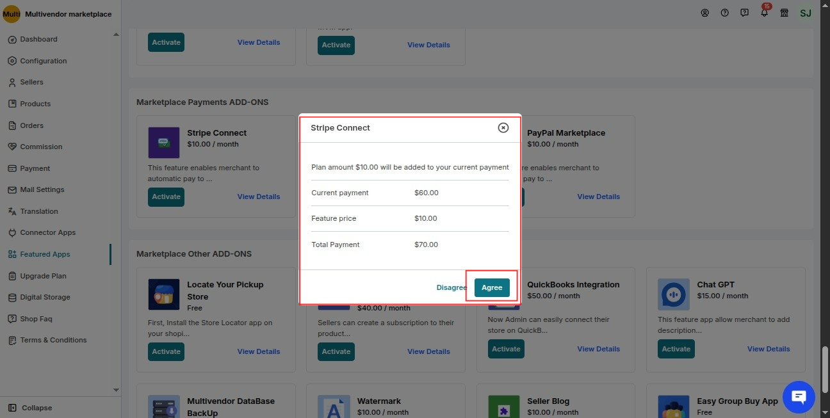Open Upgrade Plan in sidebar
This screenshot has height=418, width=830.
coord(43,276)
